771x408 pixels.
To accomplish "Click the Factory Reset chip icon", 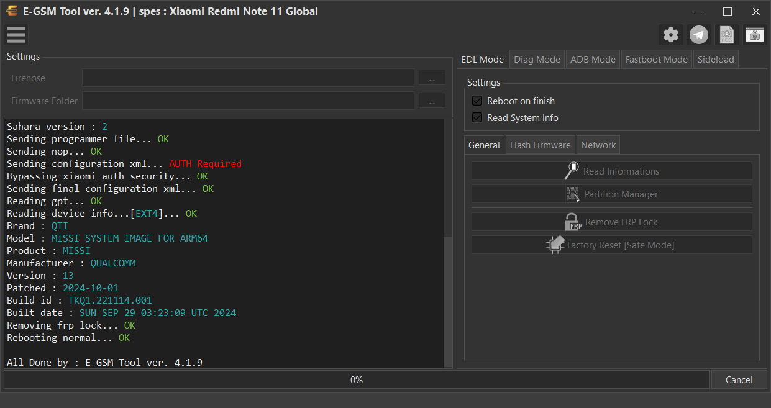I will pyautogui.click(x=555, y=245).
